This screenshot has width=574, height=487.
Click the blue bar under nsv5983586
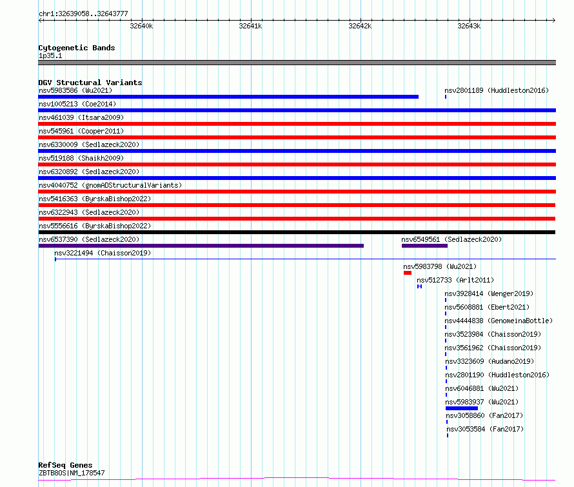228,97
